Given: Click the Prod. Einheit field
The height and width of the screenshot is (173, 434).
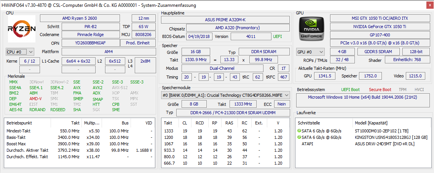Looking at the screenshot, I should (138, 43).
